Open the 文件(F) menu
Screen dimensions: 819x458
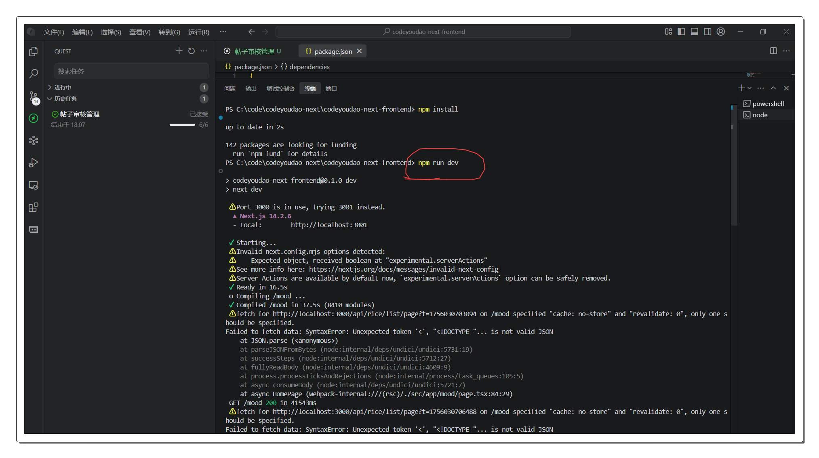point(54,32)
